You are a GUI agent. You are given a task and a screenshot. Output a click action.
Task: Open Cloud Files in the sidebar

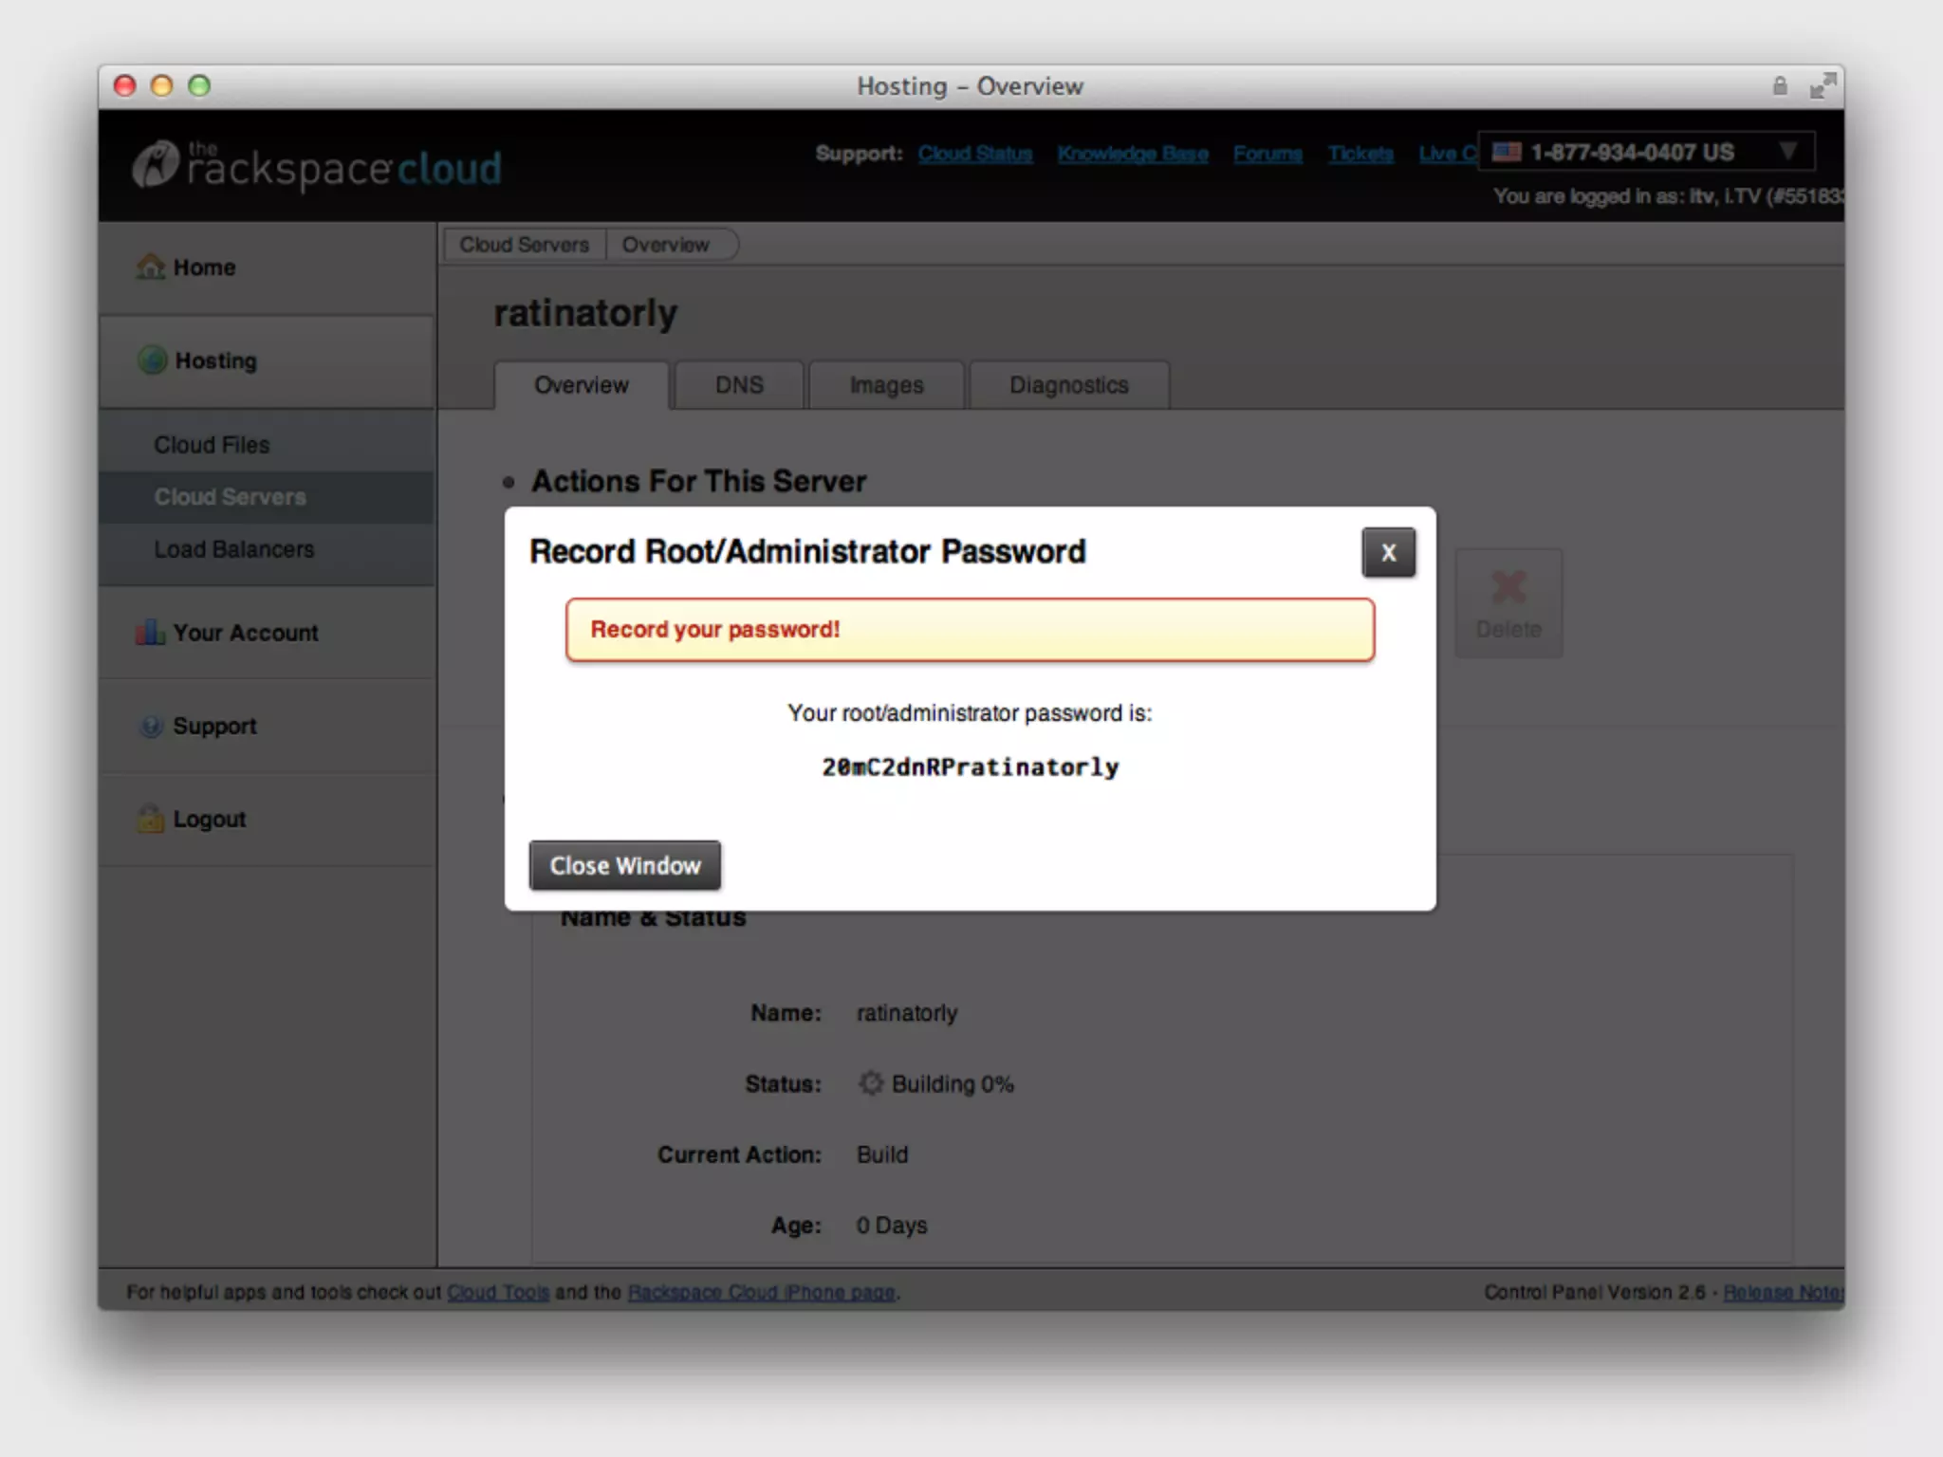[212, 445]
